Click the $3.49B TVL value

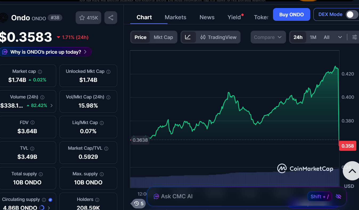point(27,157)
